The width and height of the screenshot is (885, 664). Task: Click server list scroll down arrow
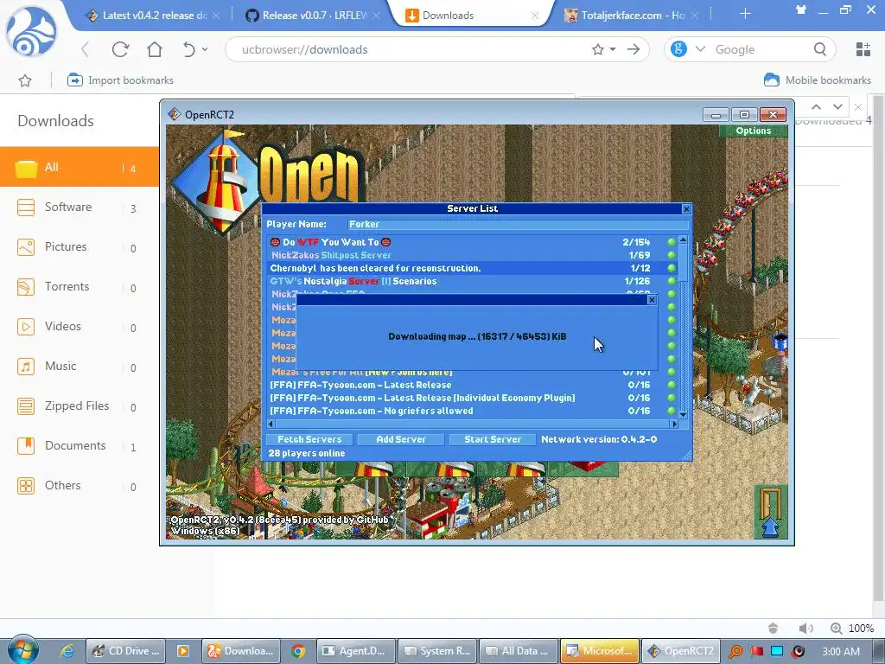(x=683, y=414)
